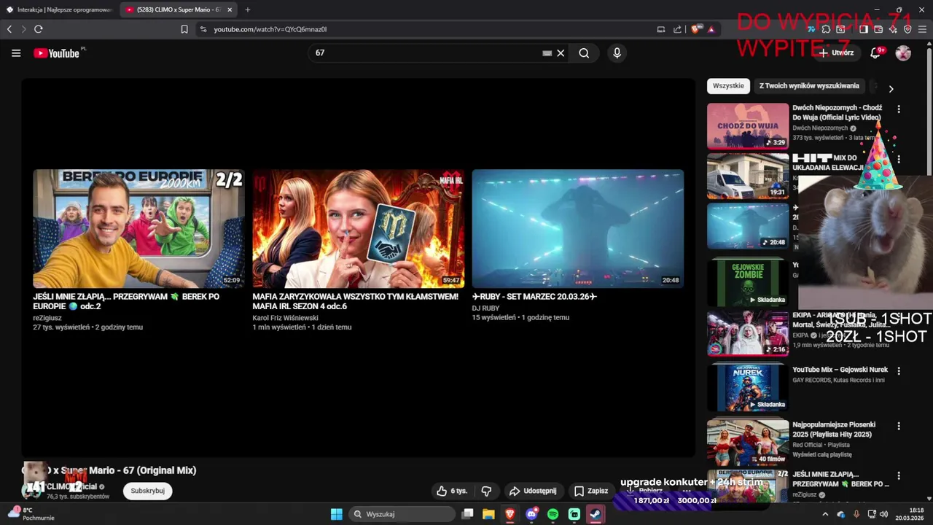Open title RUBY - SET MARZEC 20.03.26
This screenshot has height=525, width=933.
click(x=534, y=297)
